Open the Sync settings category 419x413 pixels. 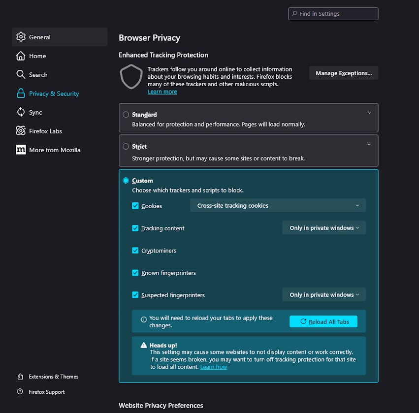tap(60, 112)
